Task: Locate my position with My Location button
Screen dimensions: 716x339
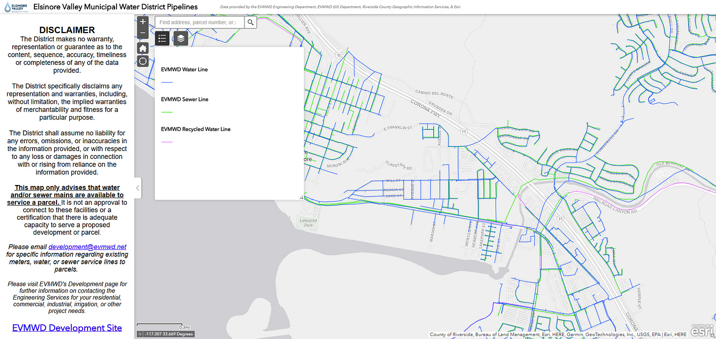Action: (143, 61)
